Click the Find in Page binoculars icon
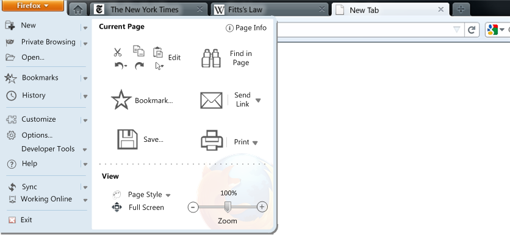 tap(211, 58)
